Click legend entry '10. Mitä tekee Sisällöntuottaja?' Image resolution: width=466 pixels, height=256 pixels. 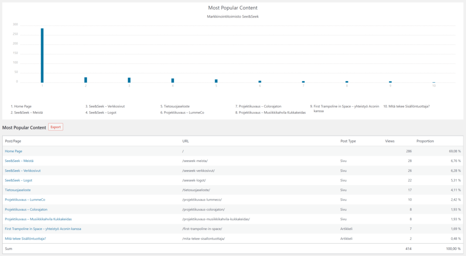click(406, 106)
